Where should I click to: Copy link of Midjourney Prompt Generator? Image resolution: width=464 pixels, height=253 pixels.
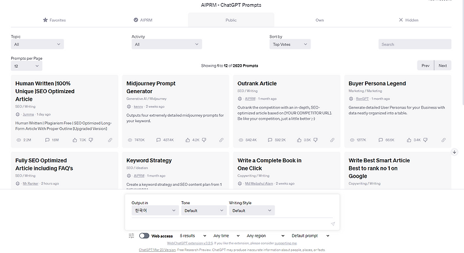[221, 140]
